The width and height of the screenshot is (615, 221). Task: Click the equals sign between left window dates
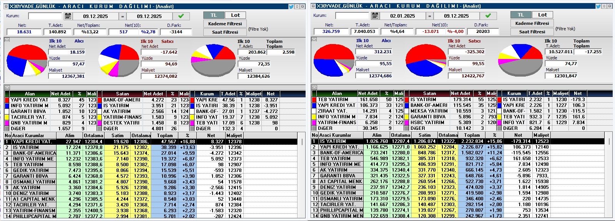pyautogui.click(x=123, y=16)
